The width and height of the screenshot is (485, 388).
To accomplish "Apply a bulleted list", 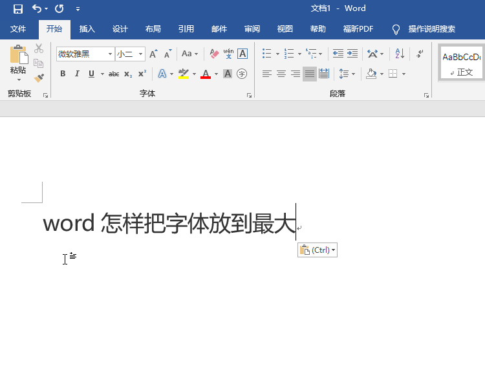I will (267, 54).
